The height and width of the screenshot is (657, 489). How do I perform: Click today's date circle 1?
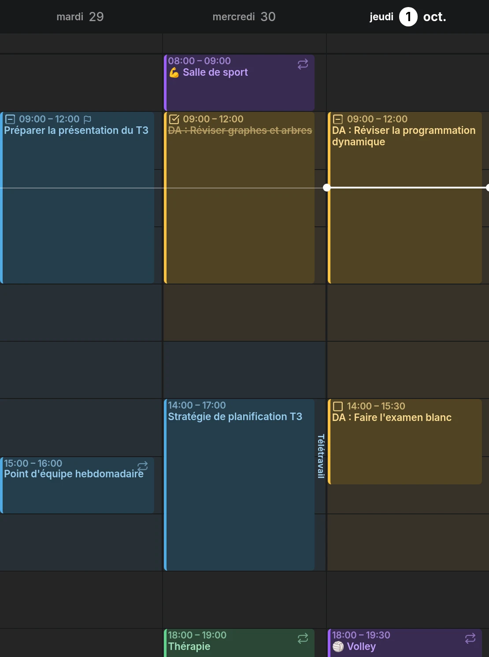408,17
